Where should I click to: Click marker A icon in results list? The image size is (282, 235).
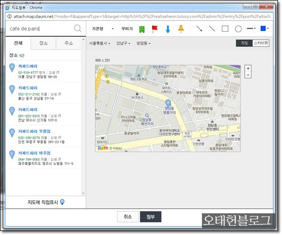[x=12, y=68]
